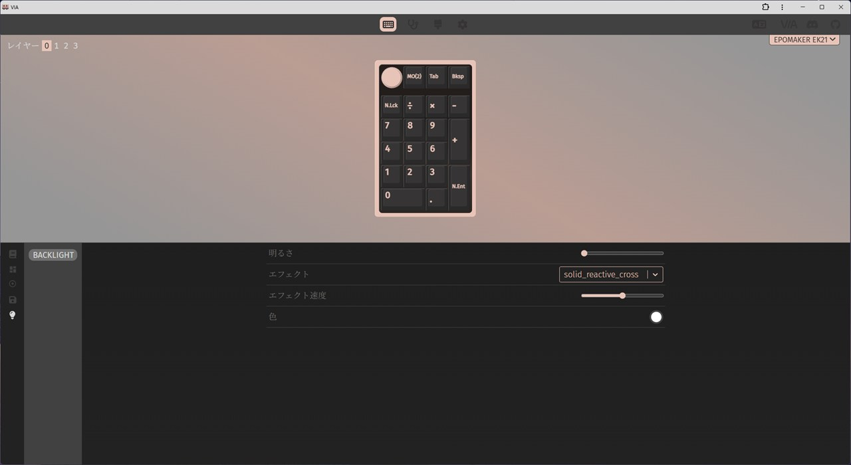Open the GitHub link icon
Image resolution: width=851 pixels, height=465 pixels.
[x=836, y=25]
